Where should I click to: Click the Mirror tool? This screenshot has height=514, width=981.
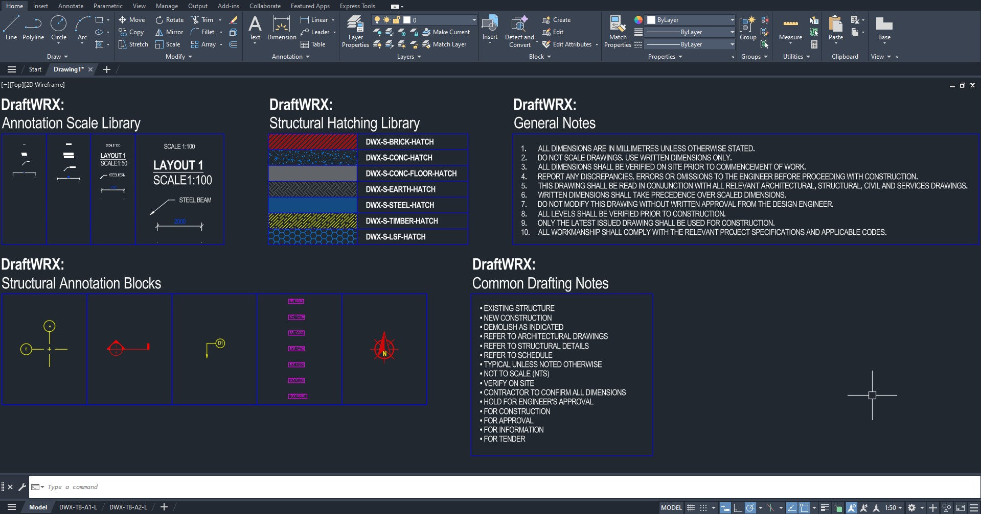169,32
